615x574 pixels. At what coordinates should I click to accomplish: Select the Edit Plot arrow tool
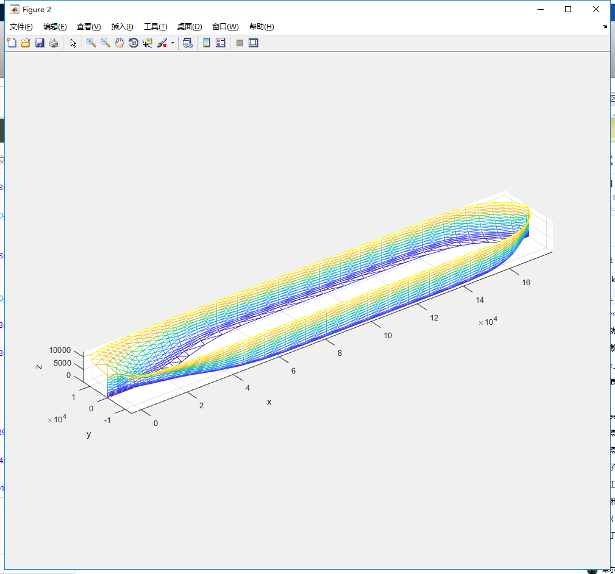click(x=73, y=43)
